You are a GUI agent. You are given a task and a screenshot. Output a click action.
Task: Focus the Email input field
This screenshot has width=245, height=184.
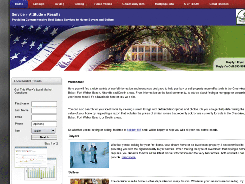click(44, 117)
